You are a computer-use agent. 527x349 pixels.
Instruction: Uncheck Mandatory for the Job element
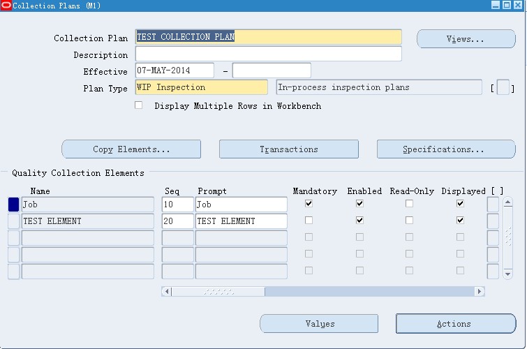(309, 204)
